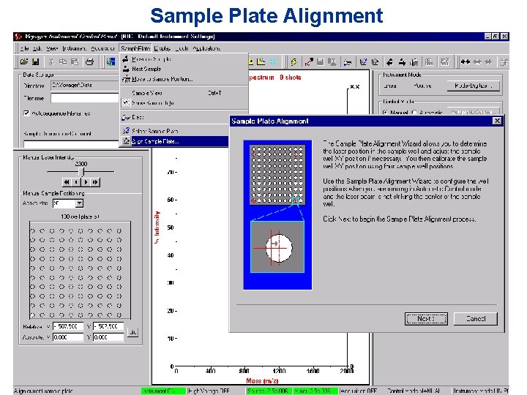The width and height of the screenshot is (527, 395).
Task: Open the Edit menu
Action: (x=37, y=48)
